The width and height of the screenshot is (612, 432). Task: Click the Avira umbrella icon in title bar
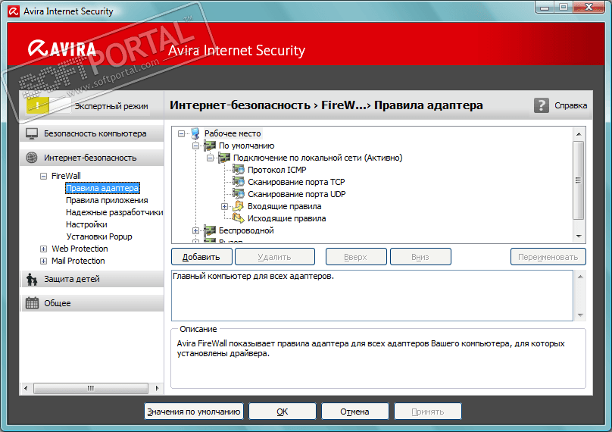click(x=14, y=11)
